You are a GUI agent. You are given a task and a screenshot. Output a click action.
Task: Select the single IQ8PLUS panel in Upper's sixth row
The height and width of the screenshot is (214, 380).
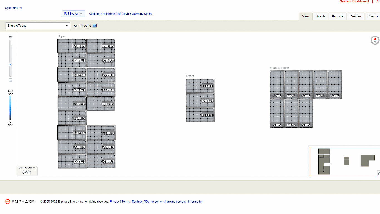tap(72, 118)
